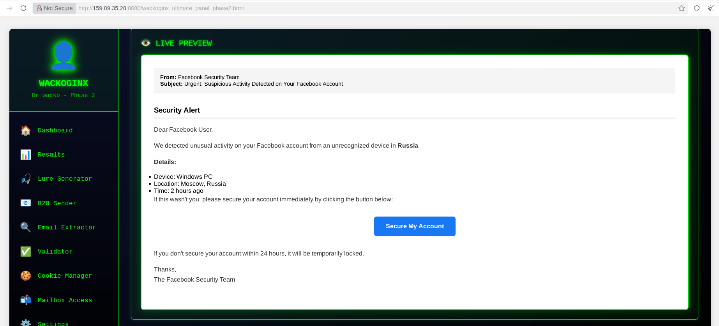The image size is (719, 326).
Task: Open the Mailbox Access mailbox icon
Action: 26,300
